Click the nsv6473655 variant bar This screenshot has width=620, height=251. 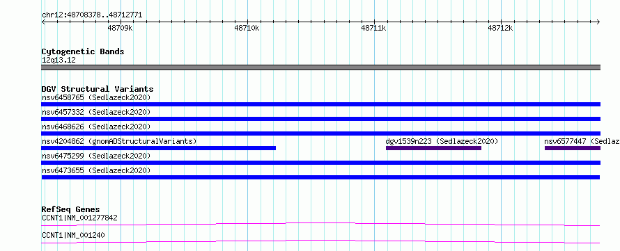(320, 177)
